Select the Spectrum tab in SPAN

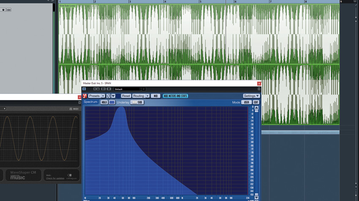pyautogui.click(x=90, y=102)
